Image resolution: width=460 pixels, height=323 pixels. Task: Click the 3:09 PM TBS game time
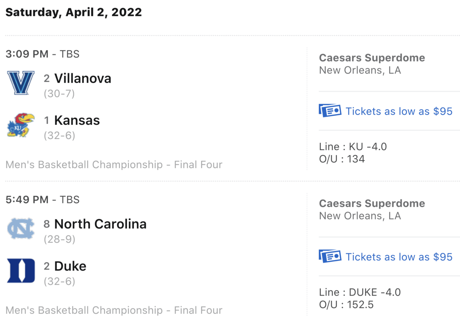pyautogui.click(x=43, y=54)
